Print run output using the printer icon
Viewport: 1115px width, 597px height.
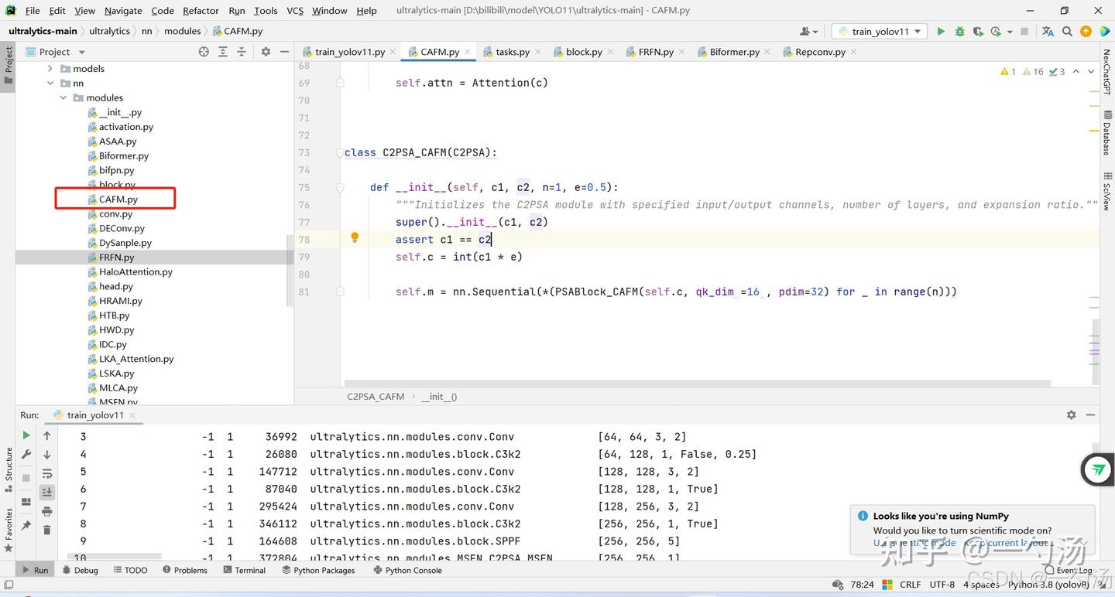pos(47,511)
